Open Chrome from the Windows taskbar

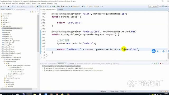click(x=57, y=94)
